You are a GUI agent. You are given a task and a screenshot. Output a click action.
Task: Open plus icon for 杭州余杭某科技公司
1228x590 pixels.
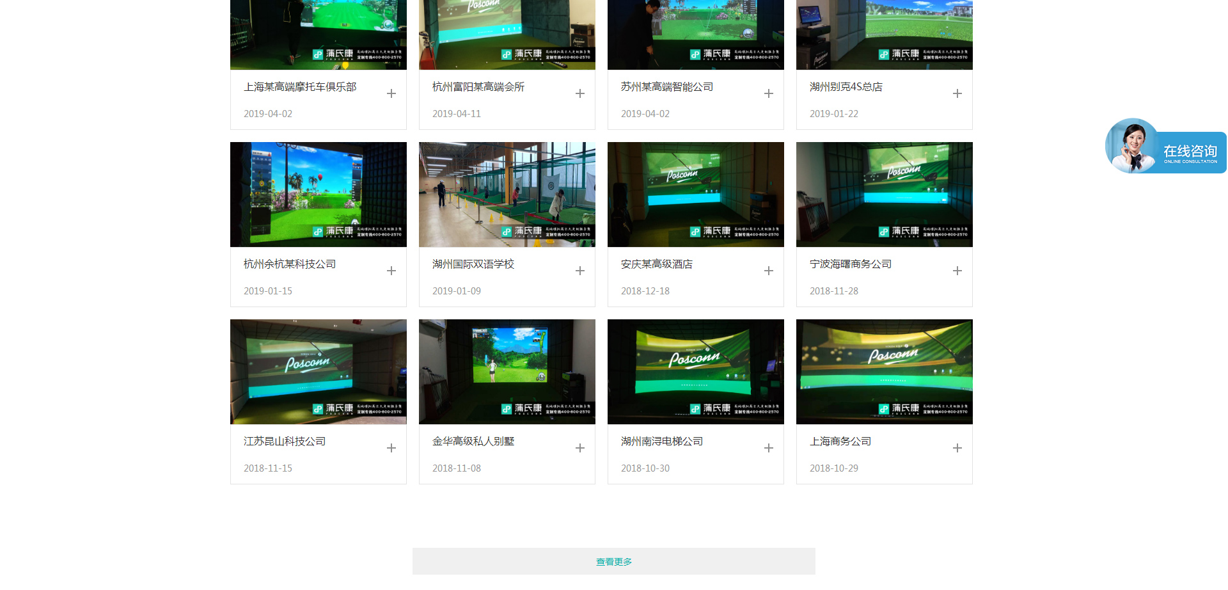tap(391, 271)
